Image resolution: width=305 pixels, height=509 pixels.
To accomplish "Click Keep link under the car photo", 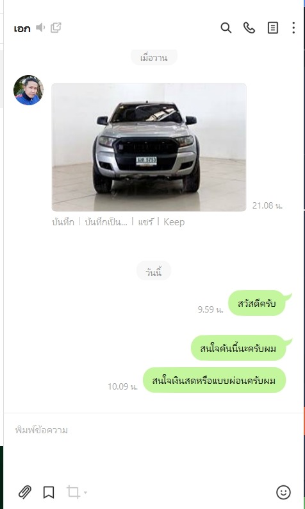I will 174,222.
